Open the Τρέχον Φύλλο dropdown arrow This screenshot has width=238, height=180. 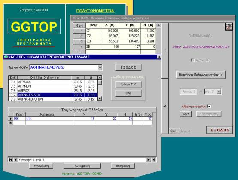(100, 68)
